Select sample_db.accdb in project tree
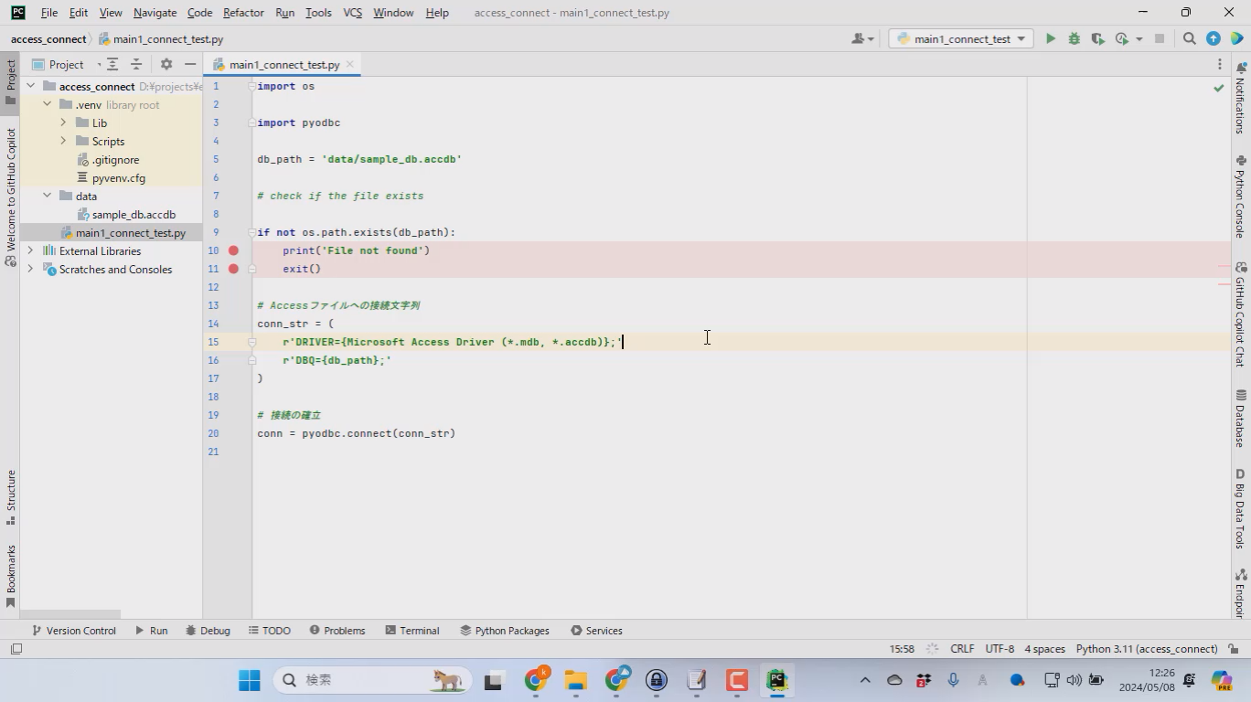The height and width of the screenshot is (702, 1251). pyautogui.click(x=133, y=215)
